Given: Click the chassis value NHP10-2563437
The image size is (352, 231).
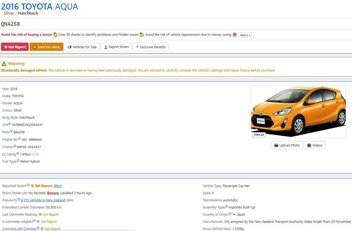Looking at the screenshot, I should (29, 147).
